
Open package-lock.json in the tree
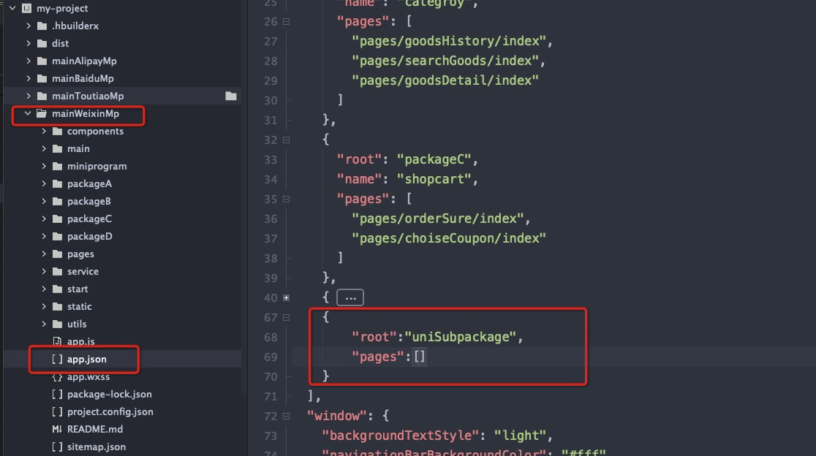pos(109,394)
